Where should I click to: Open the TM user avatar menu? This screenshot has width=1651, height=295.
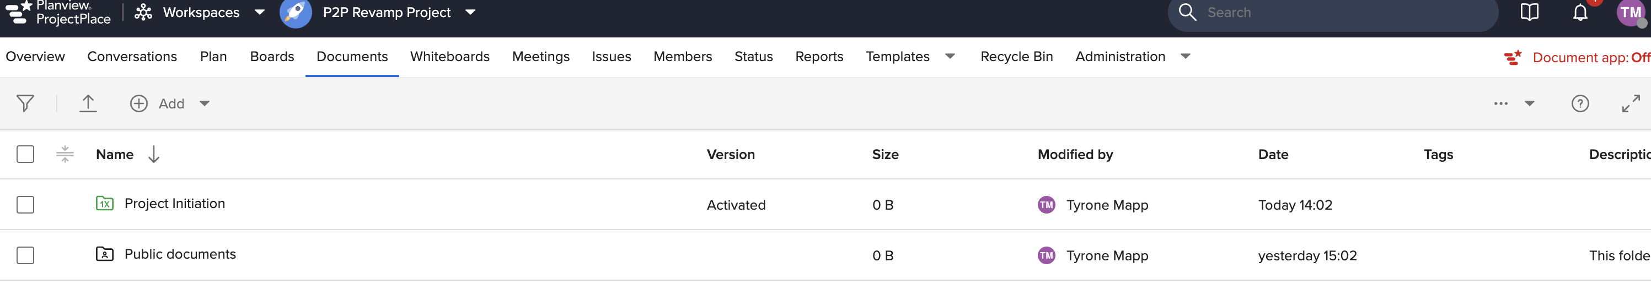tap(1630, 13)
